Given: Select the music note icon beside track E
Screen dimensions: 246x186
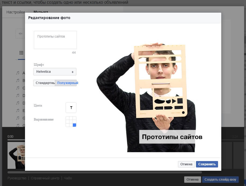Looking at the screenshot, I should click(18, 110).
